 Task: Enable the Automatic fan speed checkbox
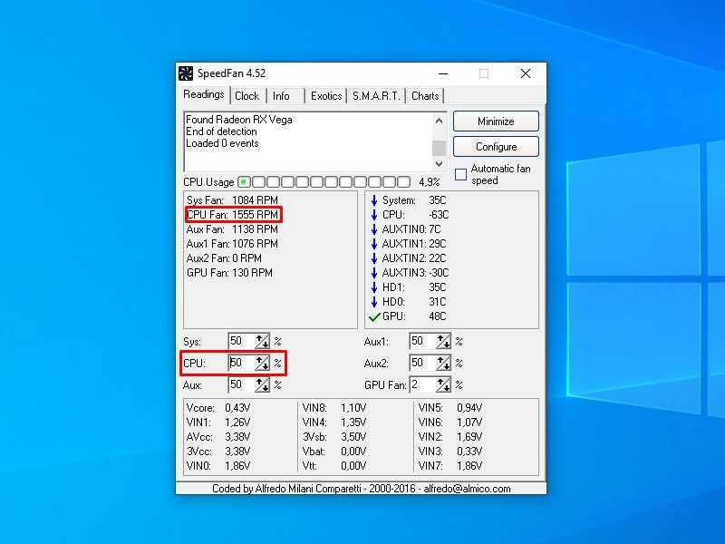(460, 174)
